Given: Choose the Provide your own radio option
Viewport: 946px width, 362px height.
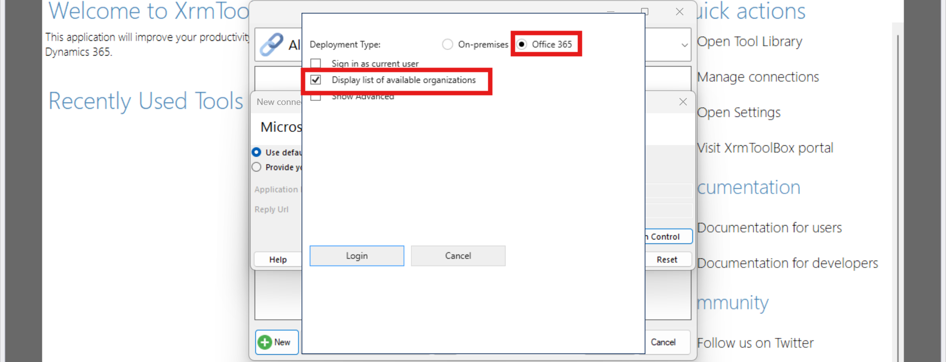Looking at the screenshot, I should tap(257, 167).
